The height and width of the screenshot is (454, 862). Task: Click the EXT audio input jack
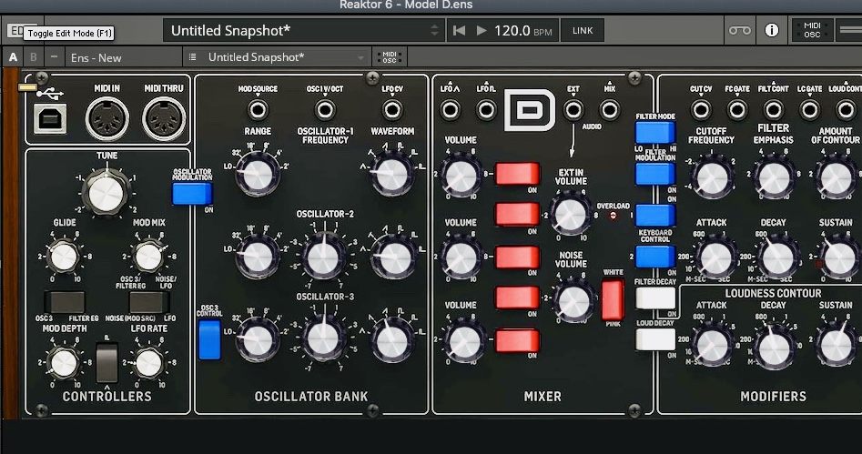pyautogui.click(x=573, y=110)
